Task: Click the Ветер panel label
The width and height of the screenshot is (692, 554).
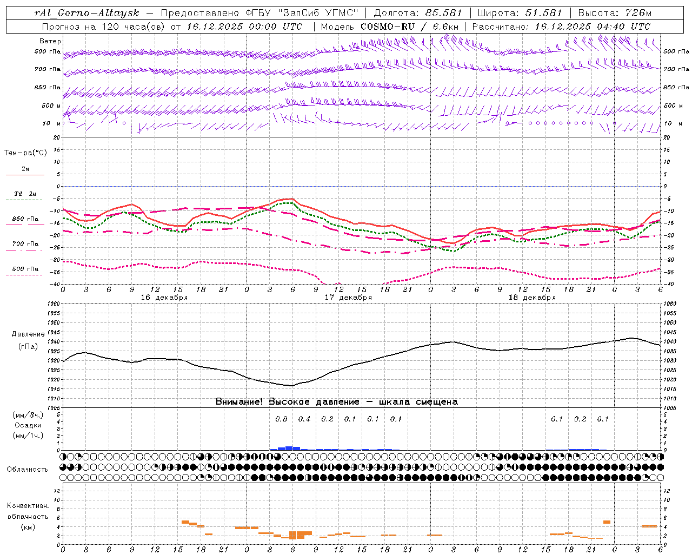Action: click(x=50, y=41)
